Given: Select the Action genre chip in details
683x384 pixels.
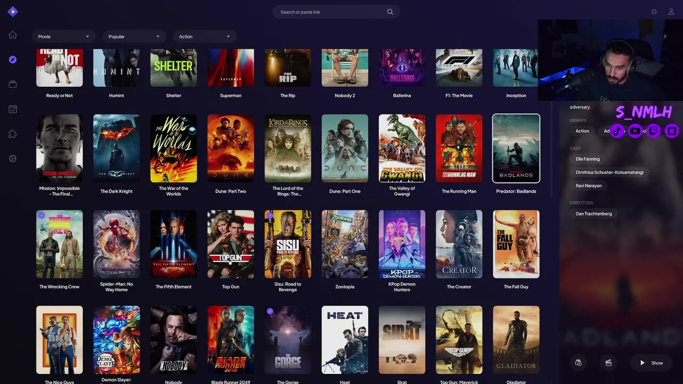Looking at the screenshot, I should point(582,131).
